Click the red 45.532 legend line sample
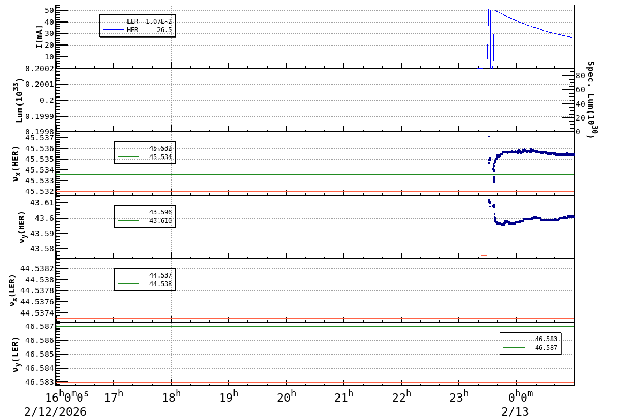The image size is (618, 419). (128, 148)
